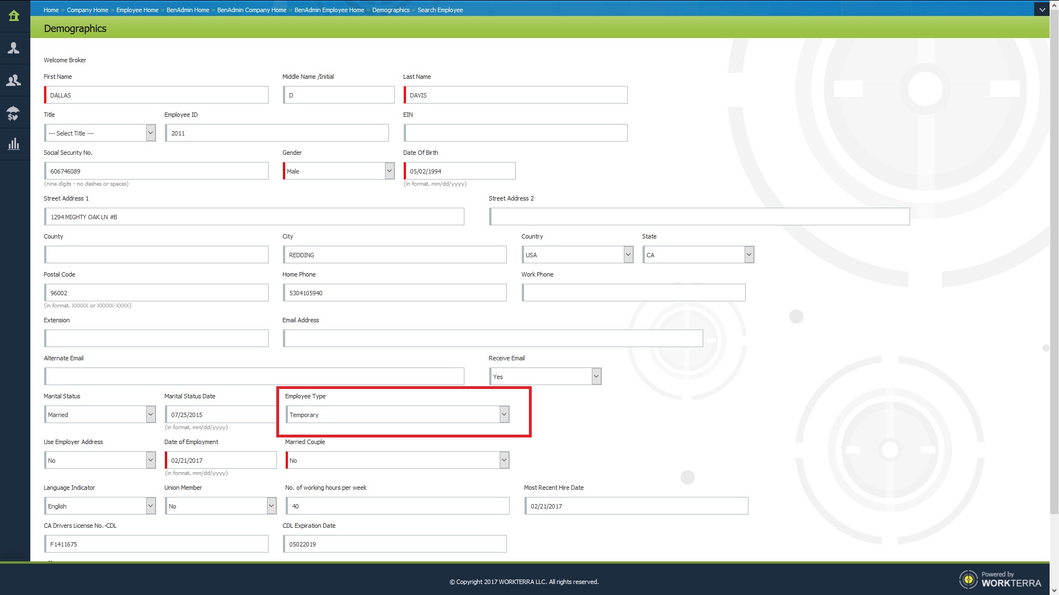Open the reports bar chart icon
This screenshot has width=1059, height=595.
point(14,144)
